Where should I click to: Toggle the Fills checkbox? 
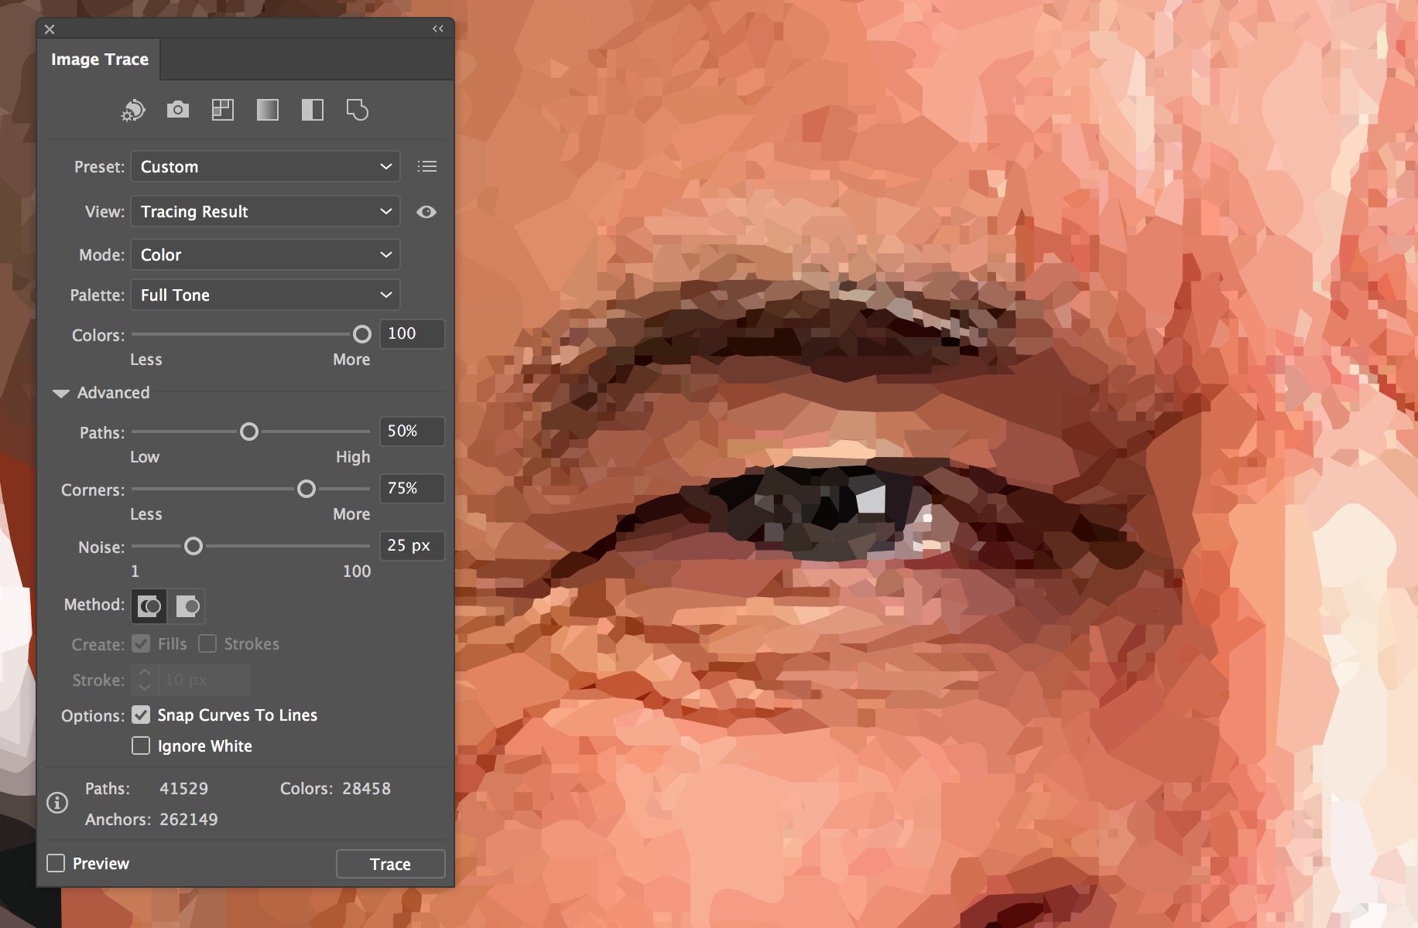pos(141,643)
